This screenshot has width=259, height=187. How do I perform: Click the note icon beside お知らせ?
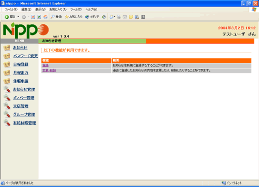[7, 48]
